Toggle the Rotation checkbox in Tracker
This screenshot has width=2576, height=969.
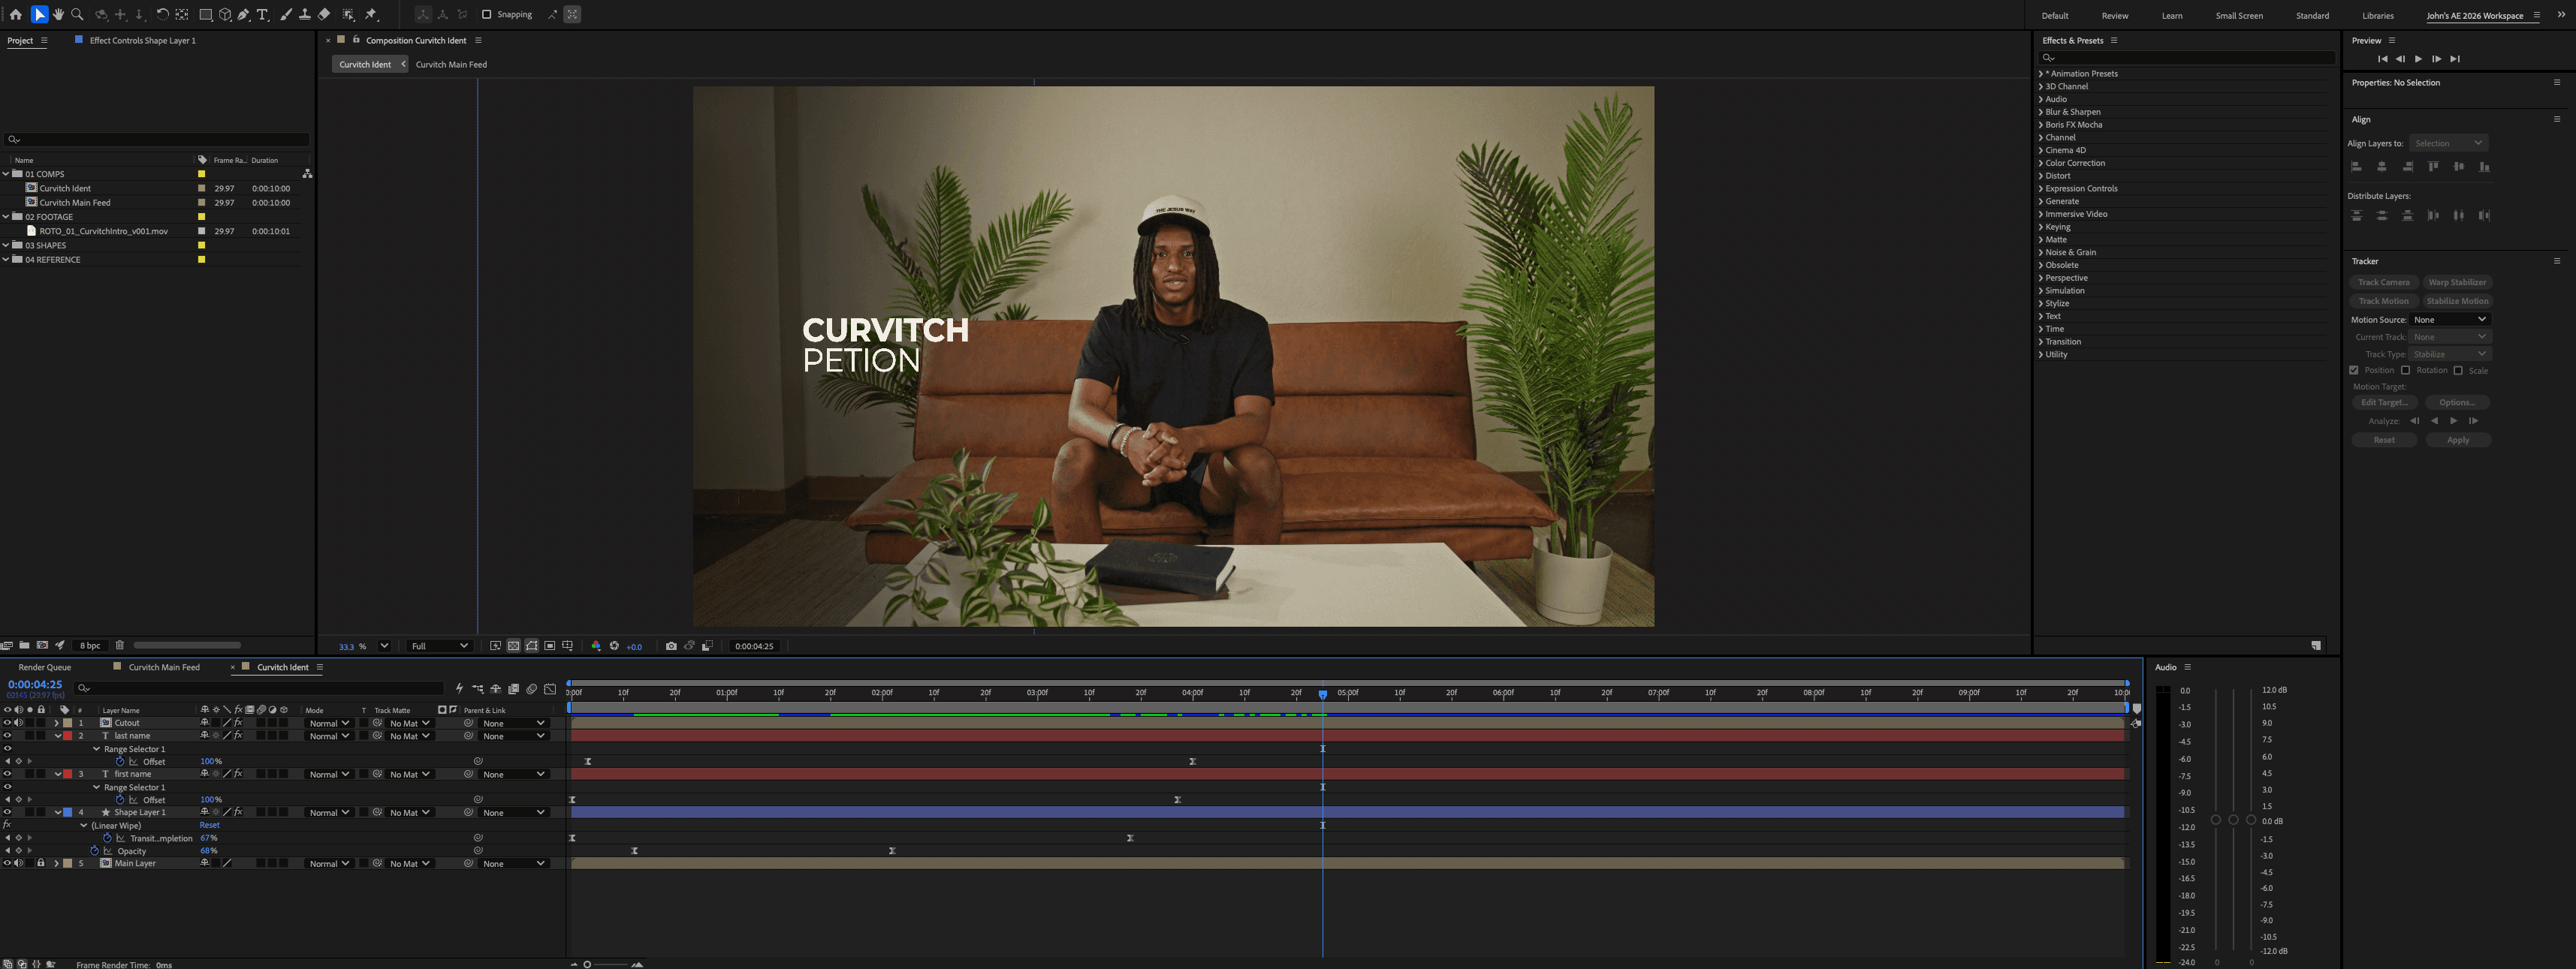click(2406, 371)
